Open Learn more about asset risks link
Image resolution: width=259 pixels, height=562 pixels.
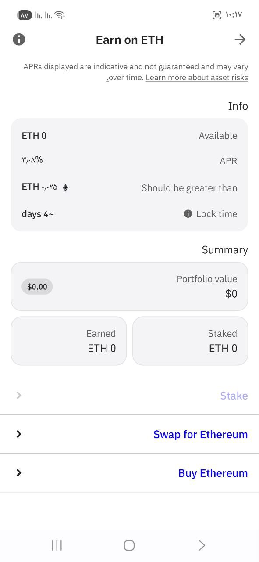click(x=197, y=78)
